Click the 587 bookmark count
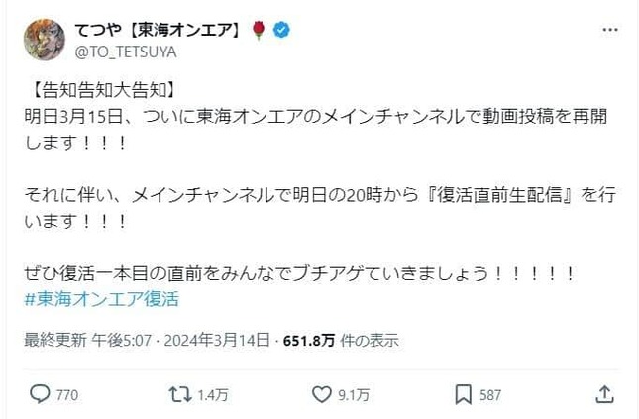 [491, 394]
